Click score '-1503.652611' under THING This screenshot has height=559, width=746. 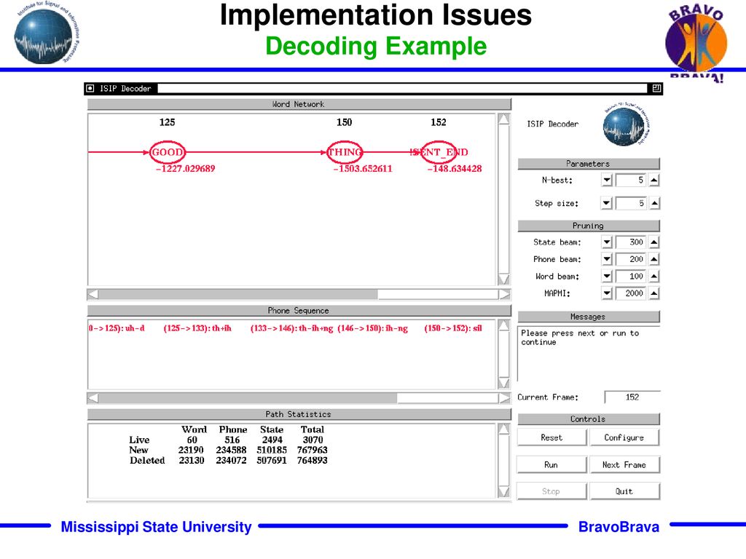pos(363,168)
